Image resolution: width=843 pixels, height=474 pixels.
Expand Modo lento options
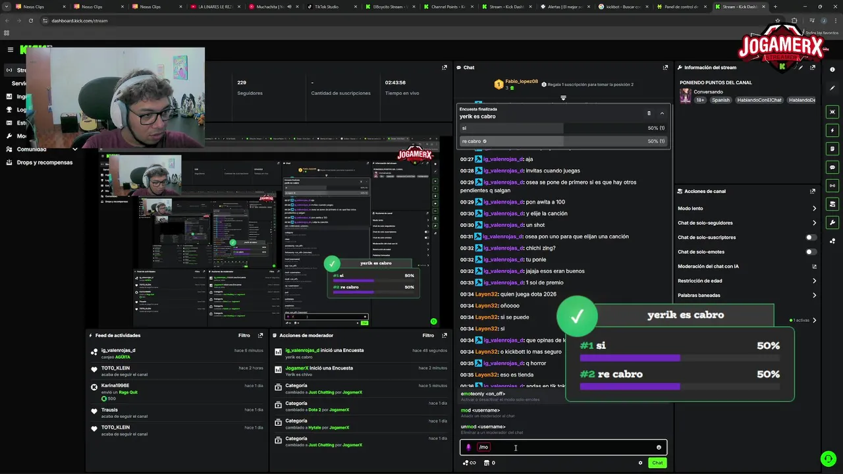814,208
